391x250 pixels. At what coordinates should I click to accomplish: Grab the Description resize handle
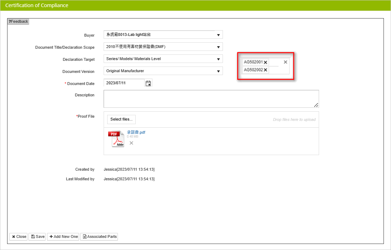[316, 105]
